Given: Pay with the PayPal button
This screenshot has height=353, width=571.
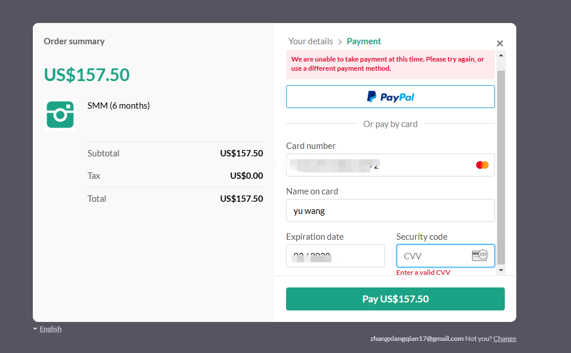Looking at the screenshot, I should [390, 97].
